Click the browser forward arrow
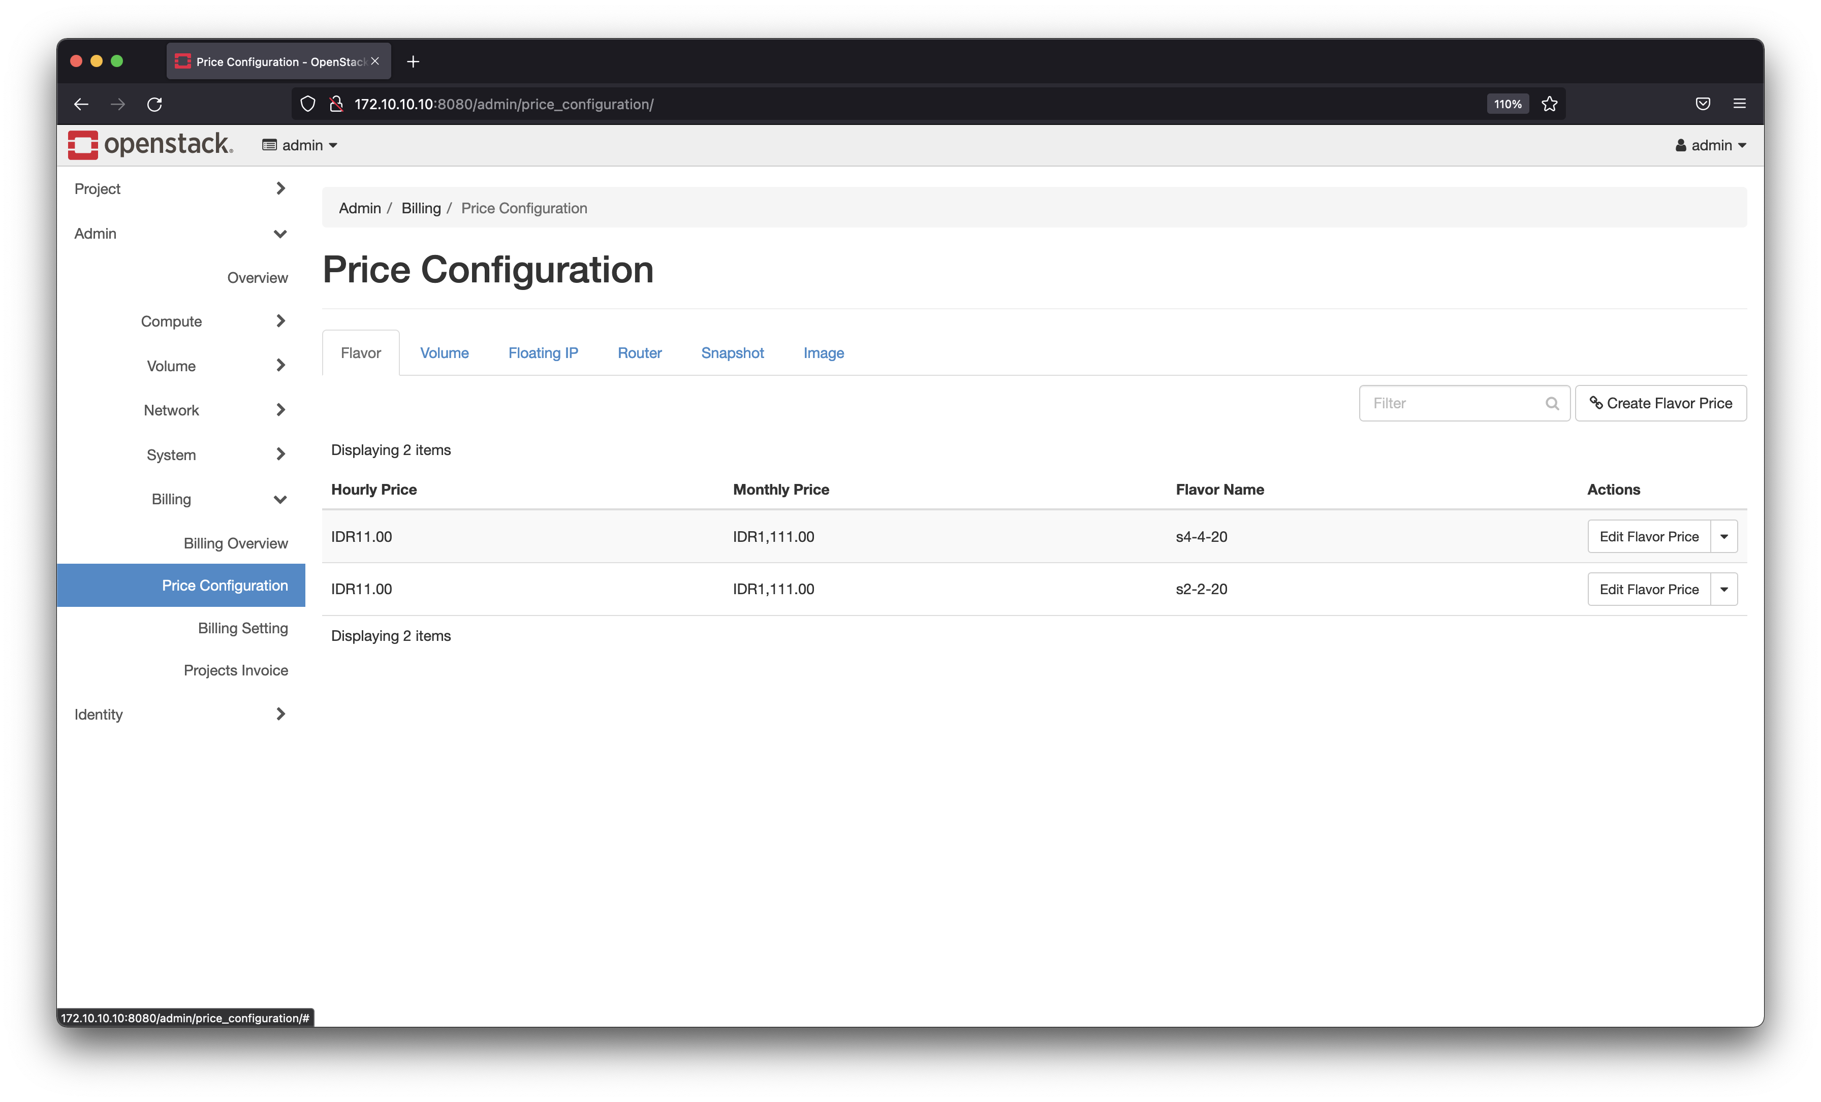 [117, 104]
